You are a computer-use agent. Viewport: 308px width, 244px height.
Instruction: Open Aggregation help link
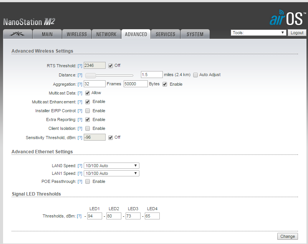pyautogui.click(x=80, y=85)
